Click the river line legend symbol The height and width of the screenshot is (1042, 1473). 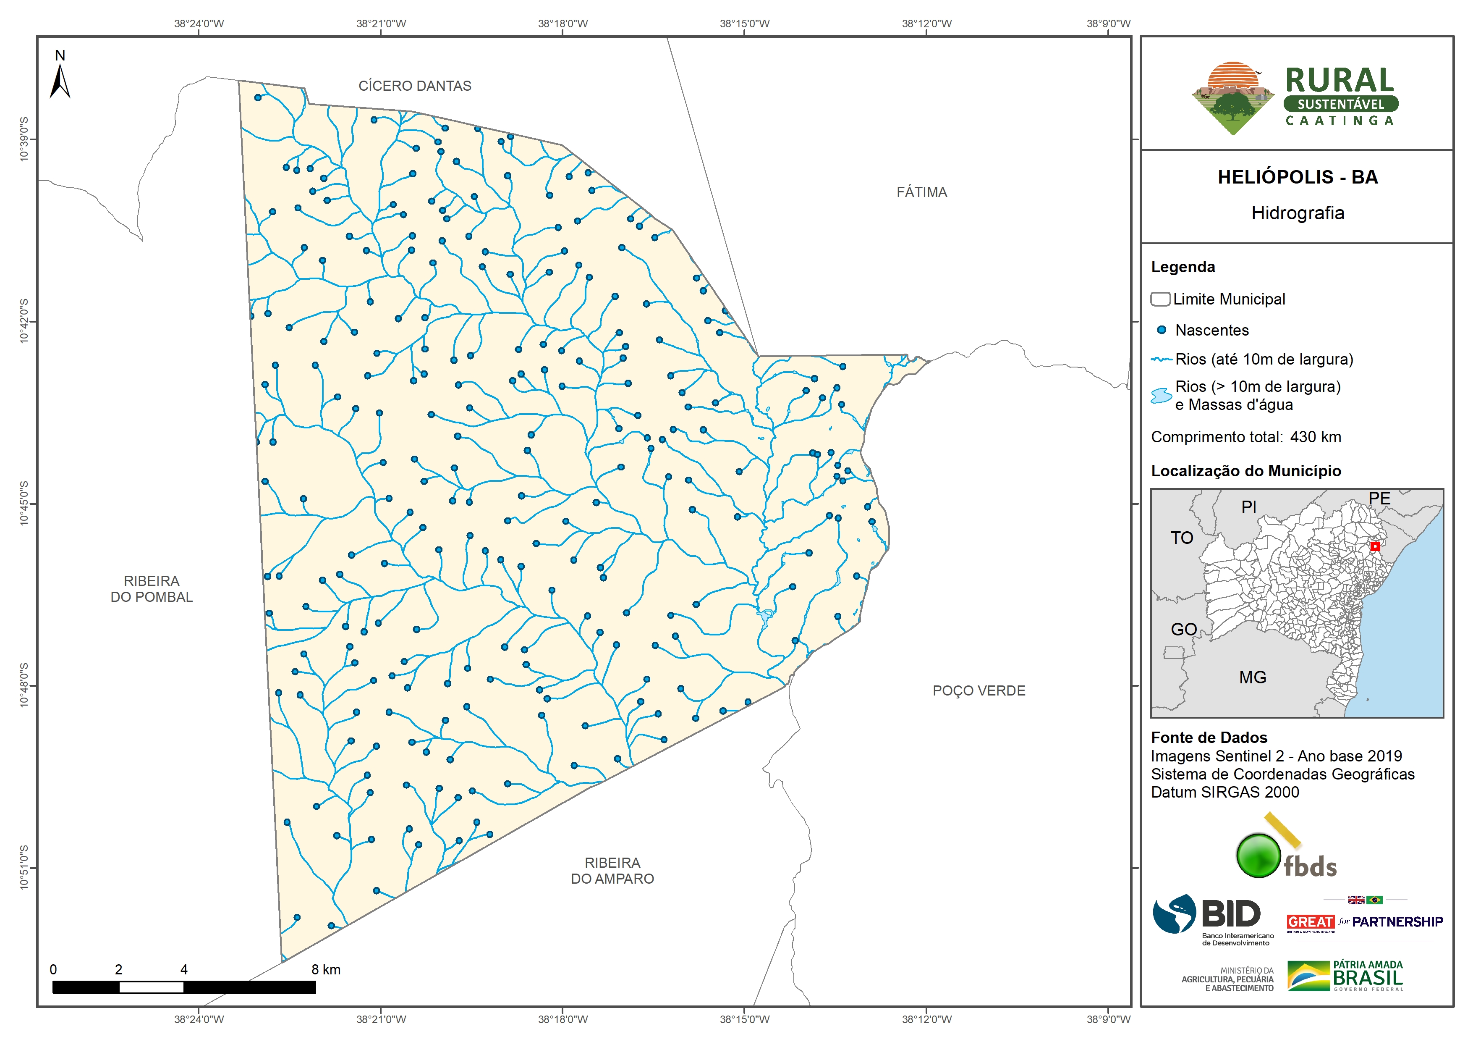pyautogui.click(x=1161, y=359)
